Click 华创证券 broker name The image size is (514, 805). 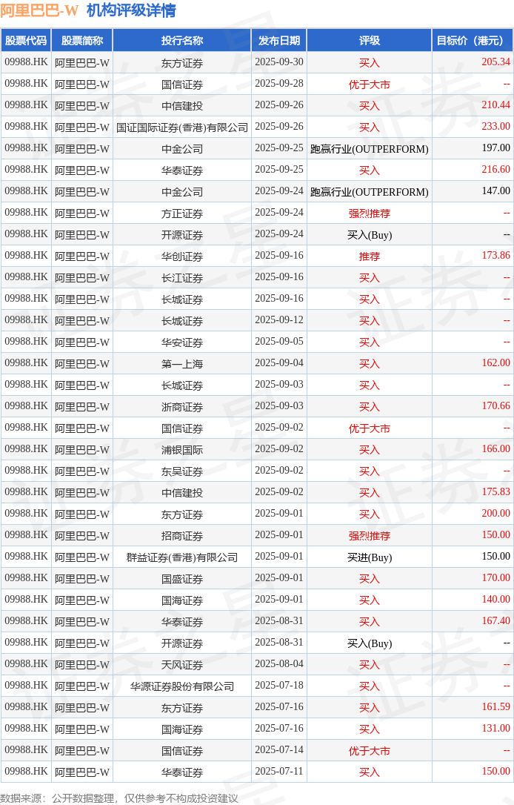pos(182,256)
